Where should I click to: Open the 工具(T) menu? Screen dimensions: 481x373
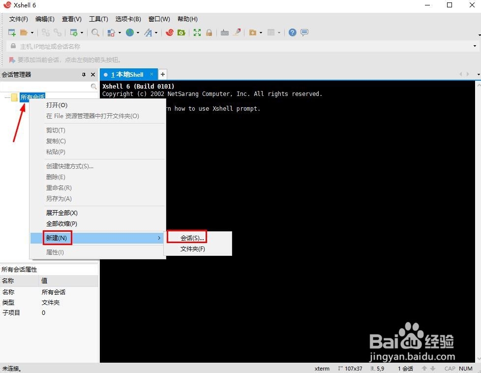[x=98, y=19]
